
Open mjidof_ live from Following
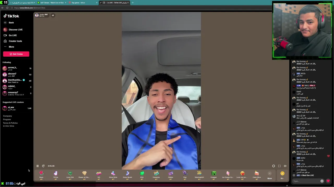coord(17,87)
